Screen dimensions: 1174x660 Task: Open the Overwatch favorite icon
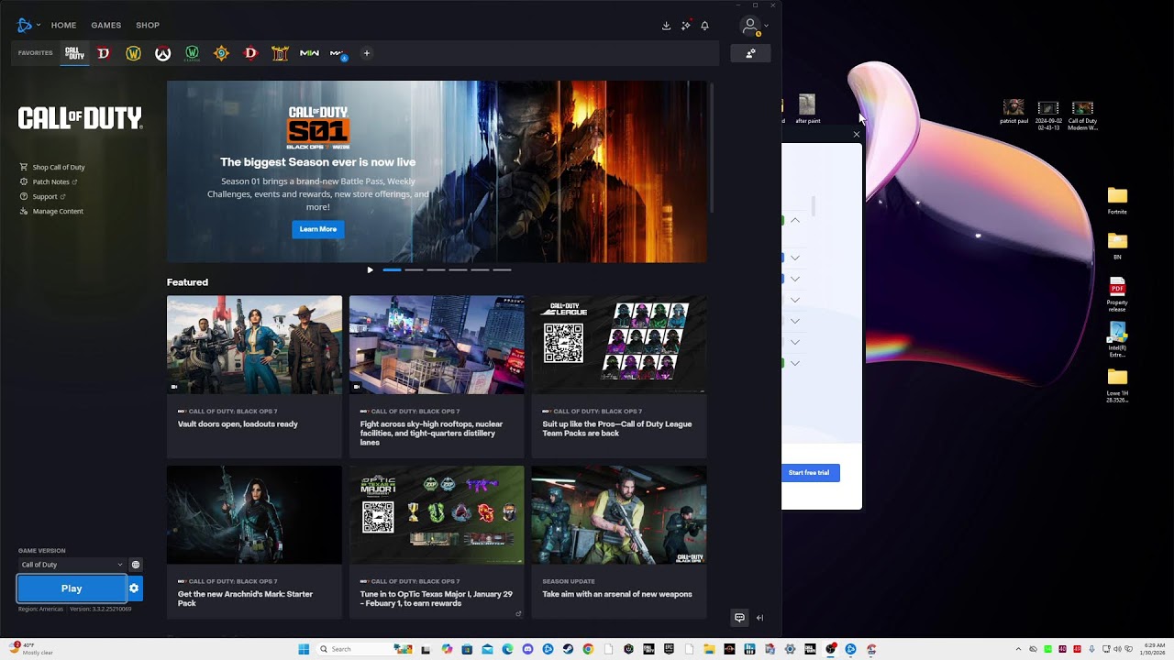pyautogui.click(x=162, y=53)
